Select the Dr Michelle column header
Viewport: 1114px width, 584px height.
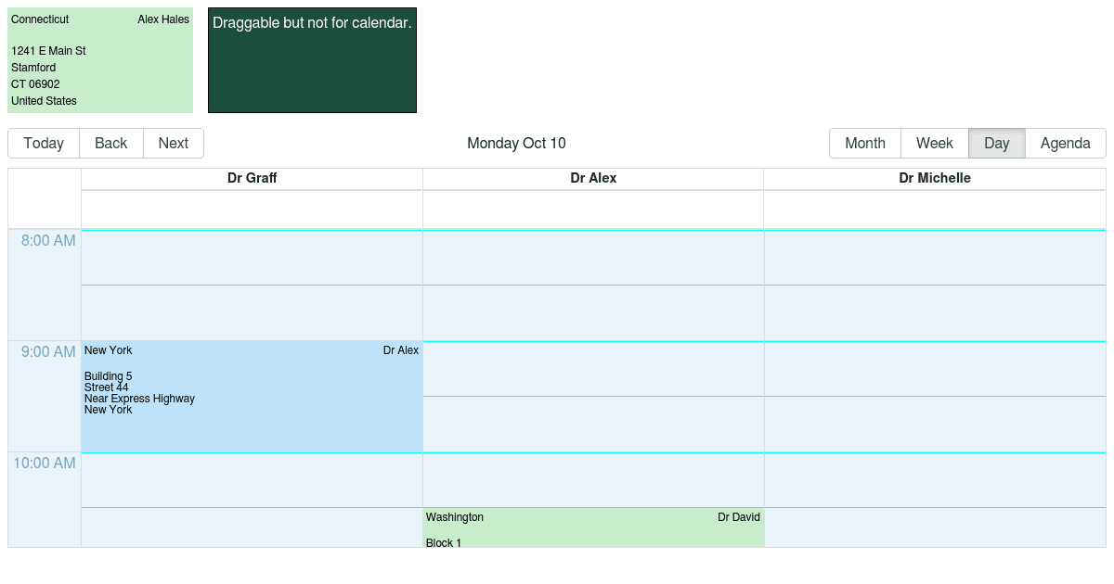pyautogui.click(x=934, y=178)
